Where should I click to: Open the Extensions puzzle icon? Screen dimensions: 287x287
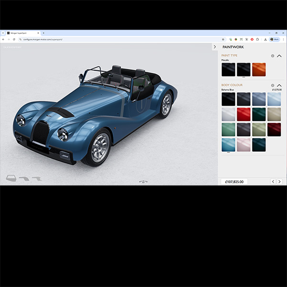(x=257, y=39)
